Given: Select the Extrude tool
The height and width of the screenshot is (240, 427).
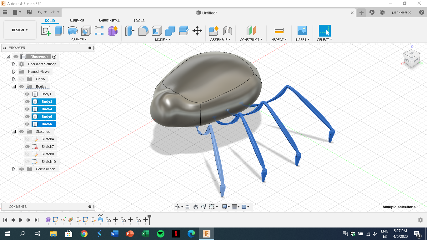Looking at the screenshot, I should click(59, 31).
